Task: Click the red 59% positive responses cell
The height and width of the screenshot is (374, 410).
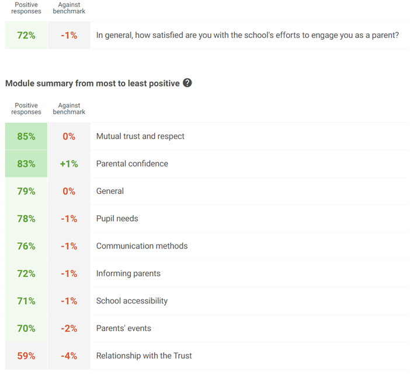Action: pos(26,356)
